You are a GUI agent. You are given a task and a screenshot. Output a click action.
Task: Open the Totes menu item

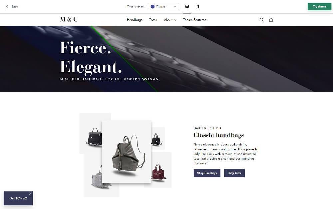pyautogui.click(x=153, y=20)
